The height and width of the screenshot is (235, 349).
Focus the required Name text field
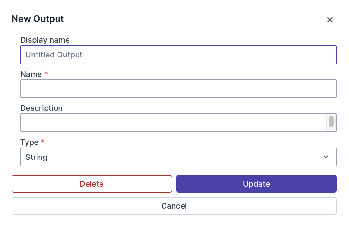click(x=178, y=89)
